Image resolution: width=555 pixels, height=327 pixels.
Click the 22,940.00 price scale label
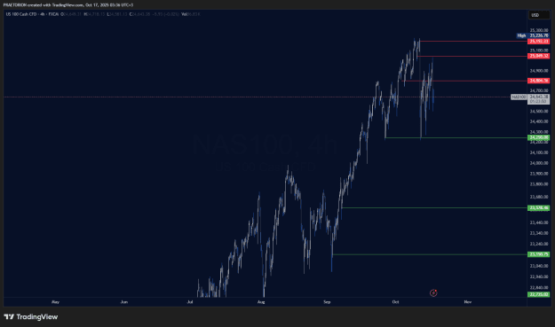(539, 276)
